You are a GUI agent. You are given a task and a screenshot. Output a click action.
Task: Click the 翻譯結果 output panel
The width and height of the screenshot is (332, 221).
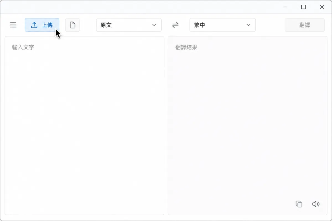248,125
